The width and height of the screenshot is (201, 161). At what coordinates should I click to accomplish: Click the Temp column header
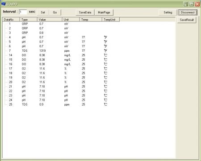(91, 20)
